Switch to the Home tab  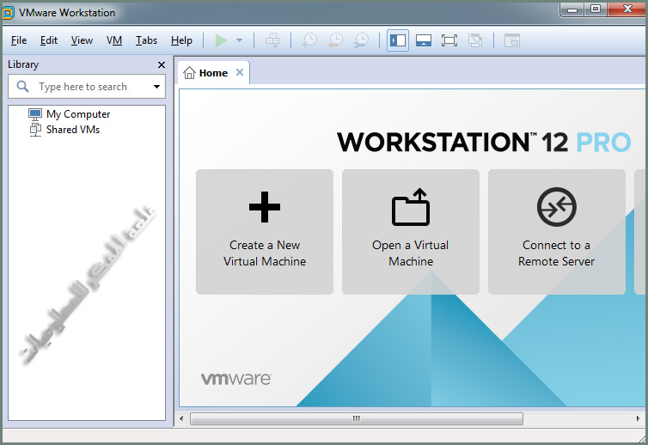tap(213, 73)
